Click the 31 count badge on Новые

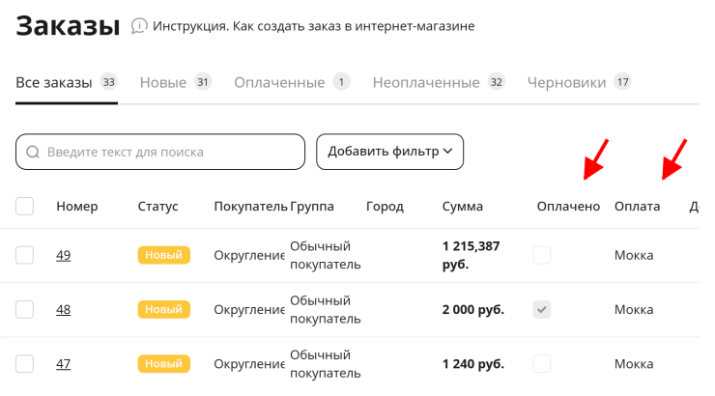pos(203,82)
